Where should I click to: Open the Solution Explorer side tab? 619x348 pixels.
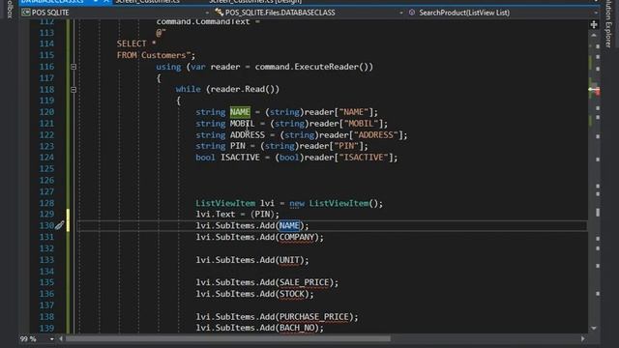pos(608,24)
